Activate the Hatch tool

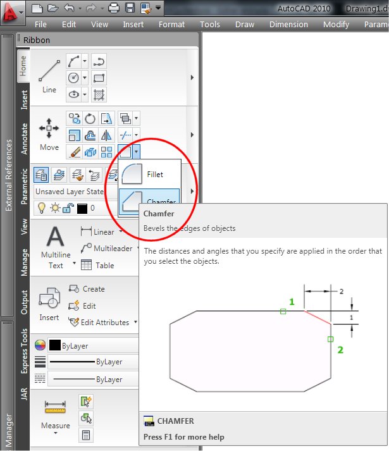pos(99,94)
